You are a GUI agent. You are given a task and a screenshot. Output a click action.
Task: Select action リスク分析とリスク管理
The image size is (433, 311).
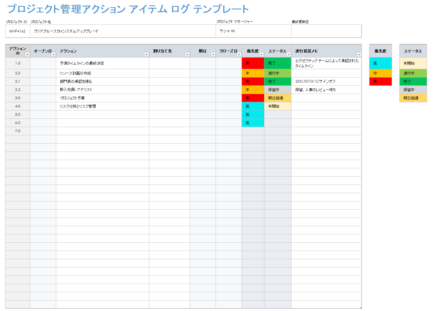103,106
